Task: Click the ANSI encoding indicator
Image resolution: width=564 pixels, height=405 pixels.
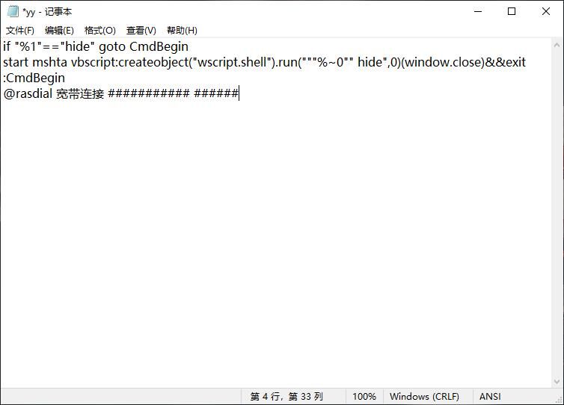Action: [490, 397]
